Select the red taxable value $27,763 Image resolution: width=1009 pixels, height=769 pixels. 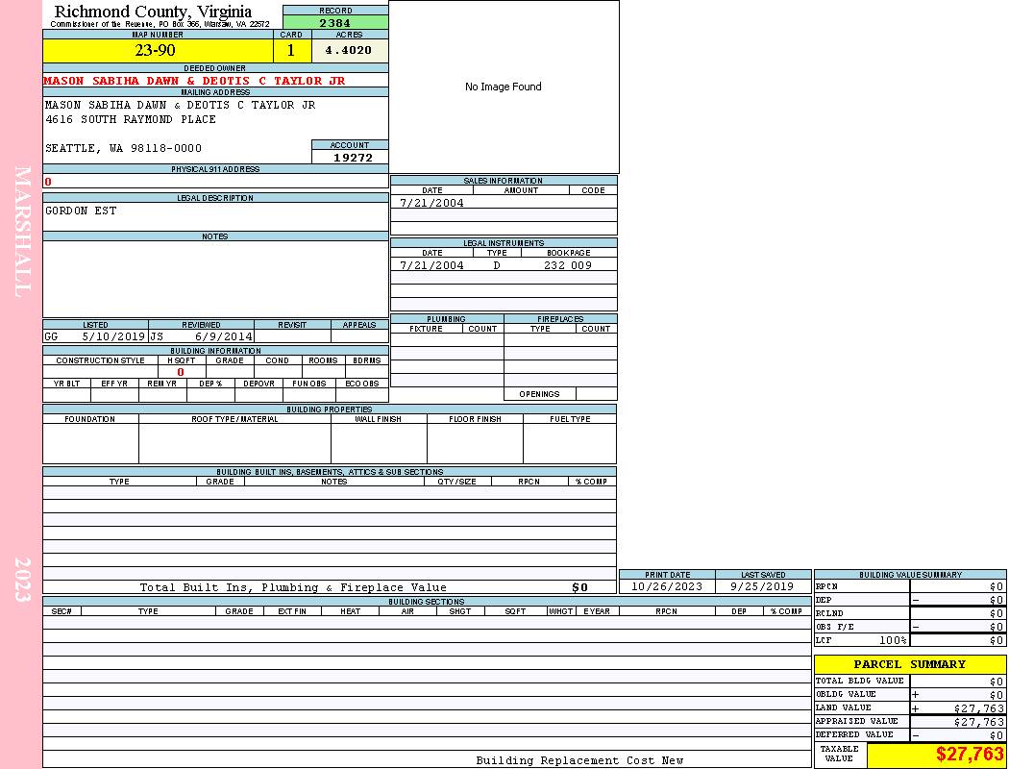pos(969,755)
